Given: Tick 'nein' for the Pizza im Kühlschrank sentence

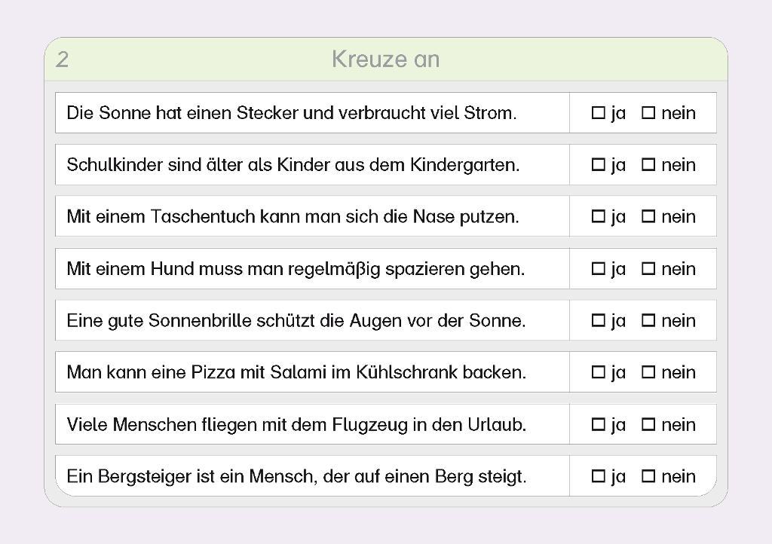Looking at the screenshot, I should (648, 372).
